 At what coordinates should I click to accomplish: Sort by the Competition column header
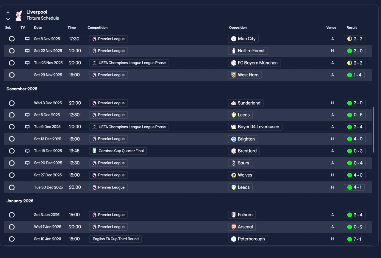click(97, 28)
